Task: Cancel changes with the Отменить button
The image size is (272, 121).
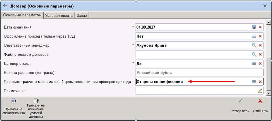Action: point(260,106)
